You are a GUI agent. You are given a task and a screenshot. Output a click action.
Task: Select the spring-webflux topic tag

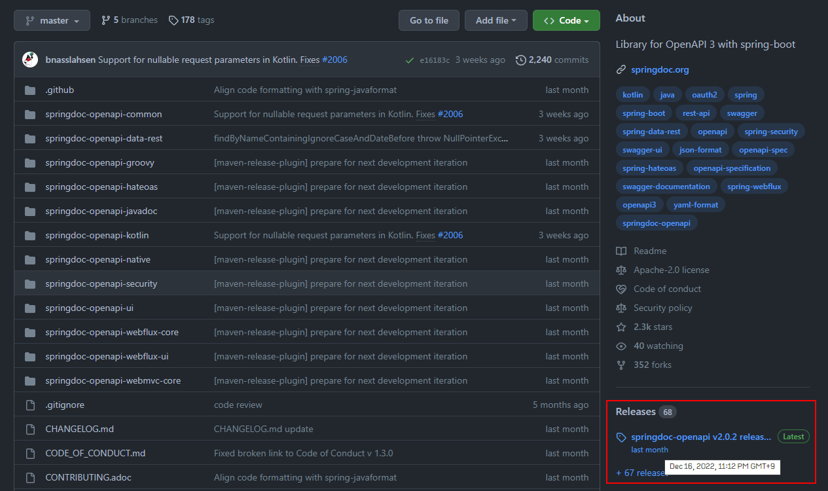755,187
